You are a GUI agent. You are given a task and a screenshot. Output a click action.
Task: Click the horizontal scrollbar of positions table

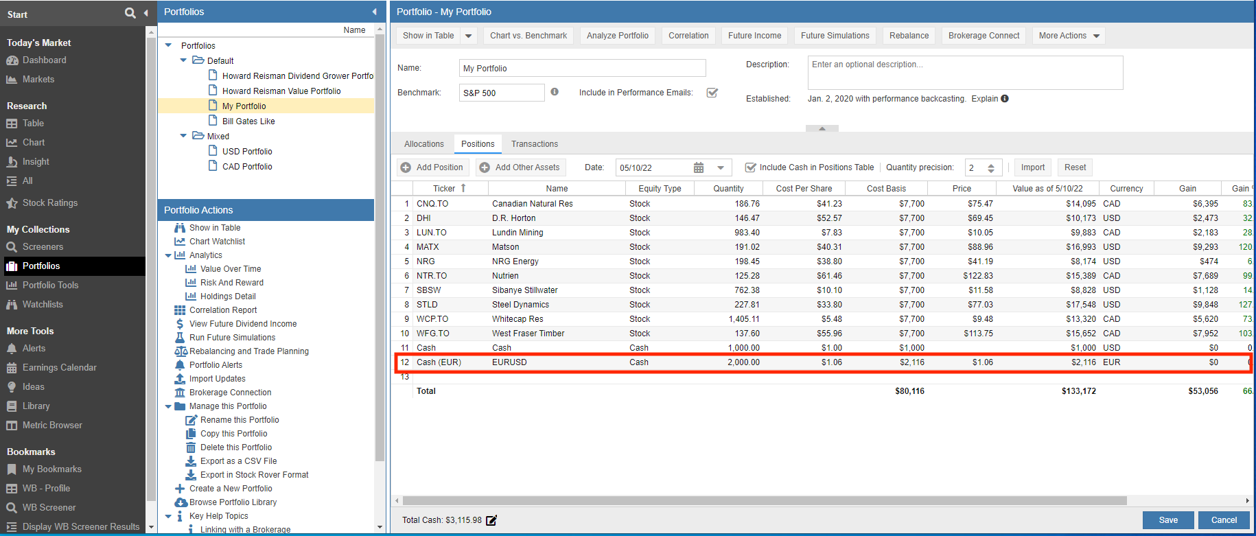pos(765,500)
